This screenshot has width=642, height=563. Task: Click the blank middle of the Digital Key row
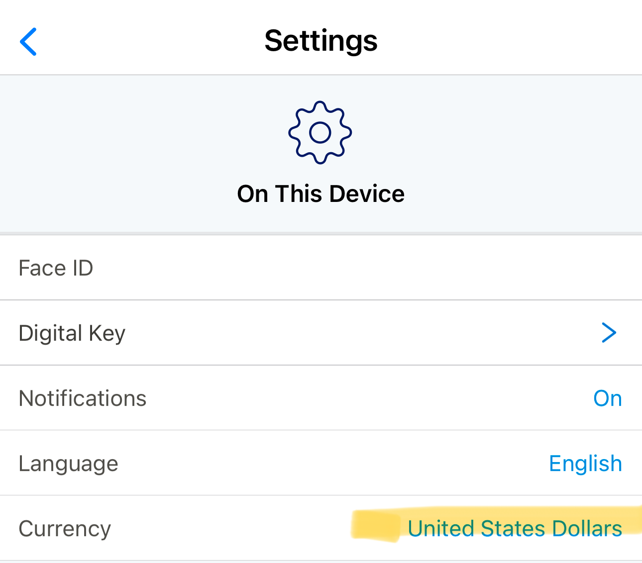tap(348, 333)
